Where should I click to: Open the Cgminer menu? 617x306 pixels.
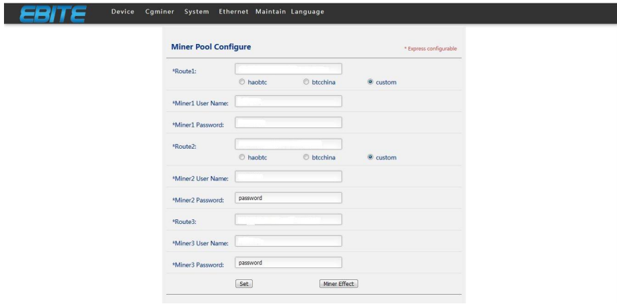point(160,13)
